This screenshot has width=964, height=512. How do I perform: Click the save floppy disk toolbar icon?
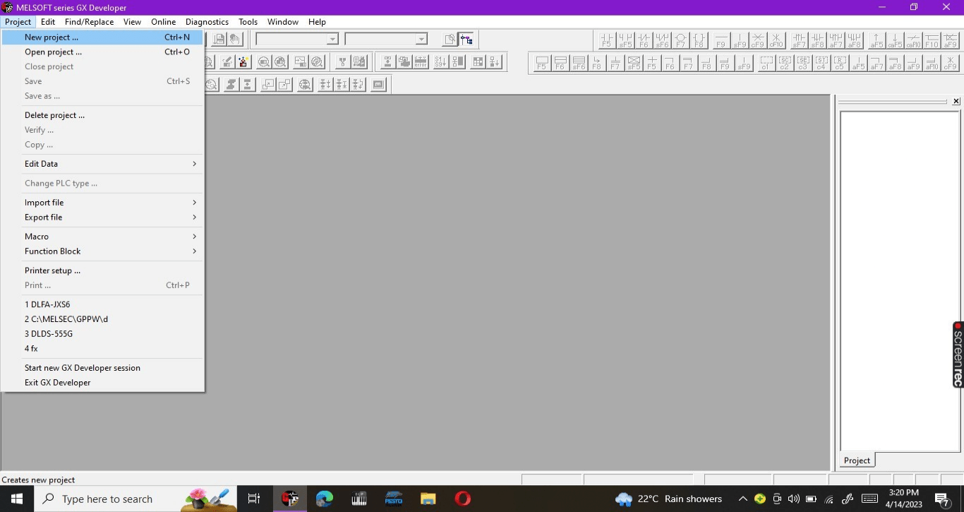tap(219, 40)
